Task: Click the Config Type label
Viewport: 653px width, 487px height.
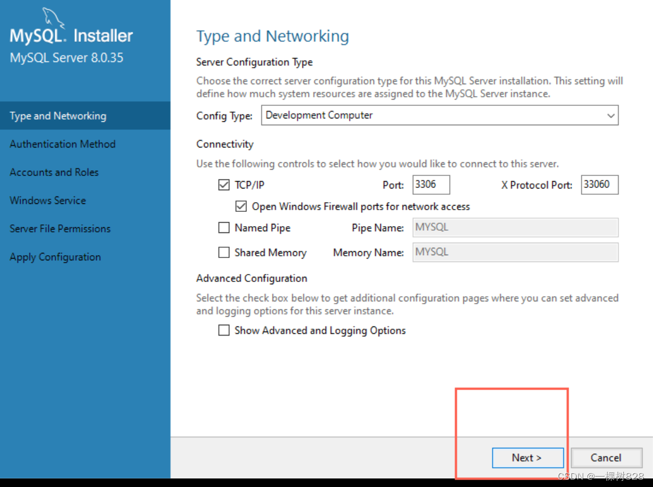Action: pos(225,116)
